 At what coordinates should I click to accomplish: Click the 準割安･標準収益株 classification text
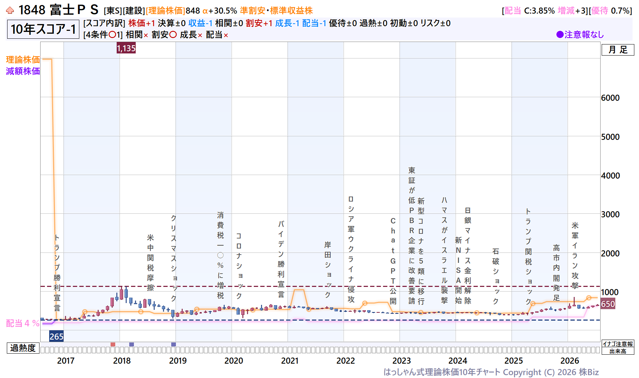tap(276, 11)
